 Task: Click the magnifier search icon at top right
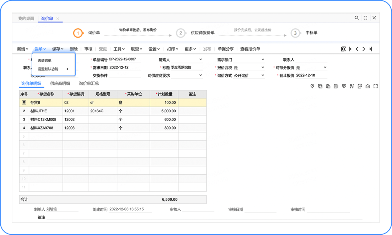point(357,18)
